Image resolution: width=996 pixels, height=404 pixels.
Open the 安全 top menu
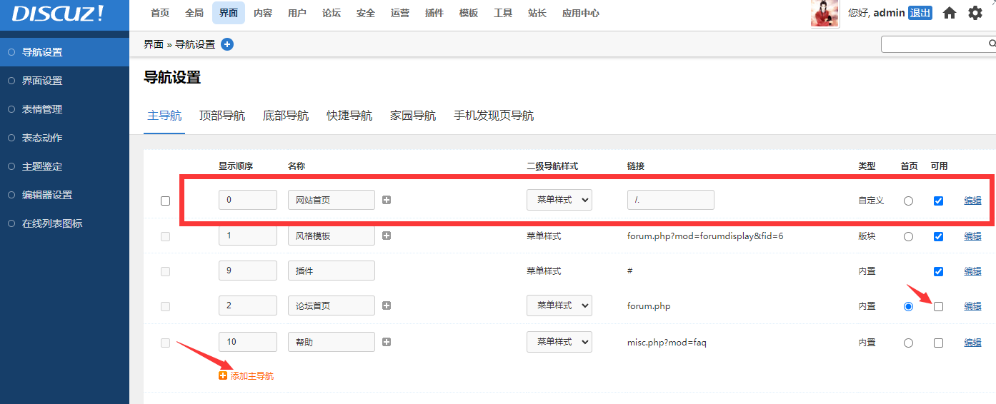[366, 13]
